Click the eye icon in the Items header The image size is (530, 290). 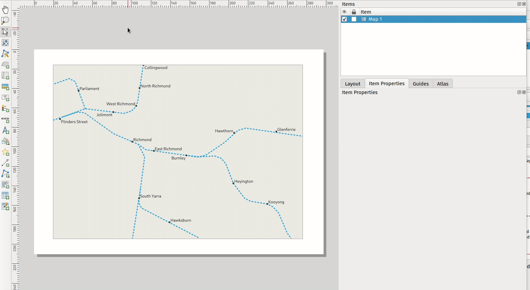pos(344,12)
